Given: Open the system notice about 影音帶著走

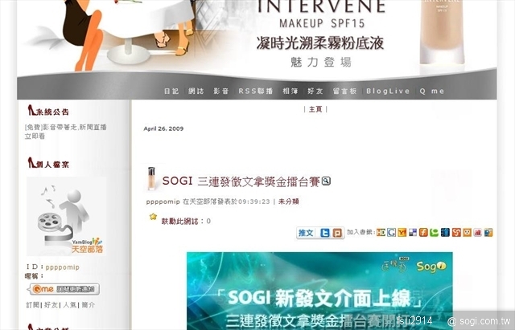Looking at the screenshot, I should coord(65,132).
